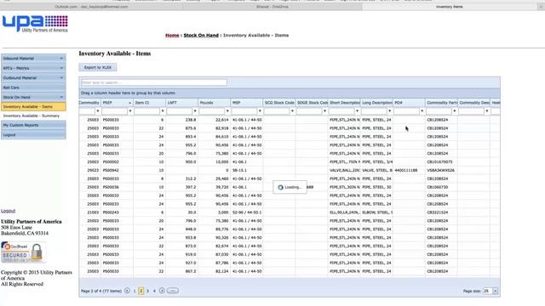545x306 pixels.
Task: Click the pager button after next-page arrow
Action: click(x=173, y=291)
